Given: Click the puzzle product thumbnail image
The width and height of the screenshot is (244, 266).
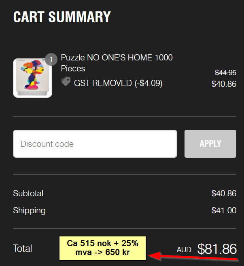Looking at the screenshot, I should (x=32, y=79).
